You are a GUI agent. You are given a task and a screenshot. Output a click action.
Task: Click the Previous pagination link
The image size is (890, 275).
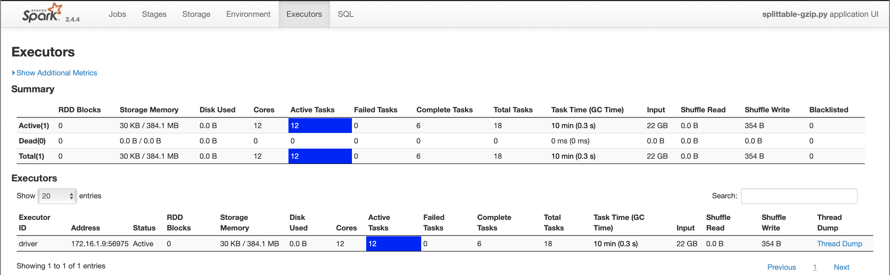pos(782,267)
